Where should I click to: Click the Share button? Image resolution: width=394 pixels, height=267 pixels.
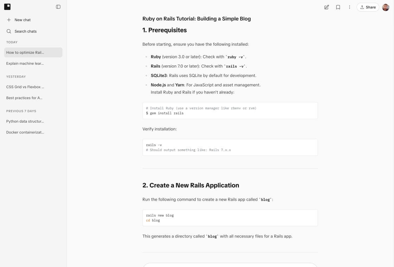pos(368,7)
